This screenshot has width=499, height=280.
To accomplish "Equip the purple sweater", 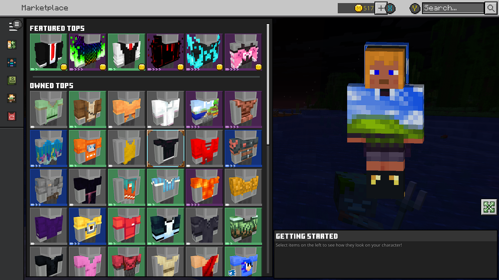I will coord(49,226).
